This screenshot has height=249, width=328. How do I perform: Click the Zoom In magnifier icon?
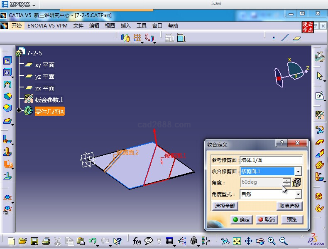pyautogui.click(x=272, y=241)
